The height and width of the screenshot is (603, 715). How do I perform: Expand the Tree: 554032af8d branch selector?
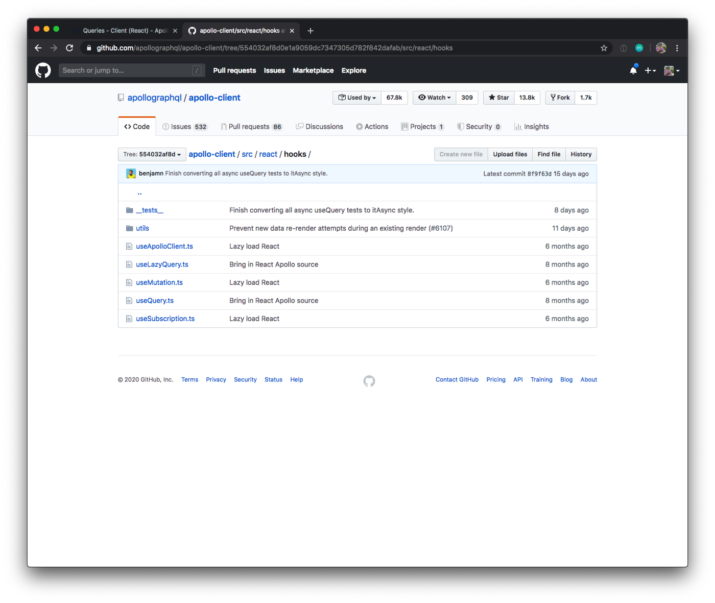tap(152, 154)
